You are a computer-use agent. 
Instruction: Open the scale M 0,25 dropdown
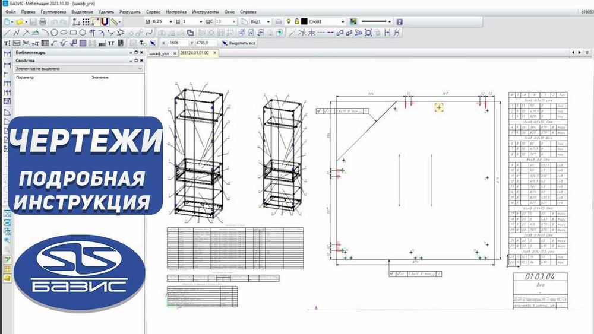click(171, 21)
